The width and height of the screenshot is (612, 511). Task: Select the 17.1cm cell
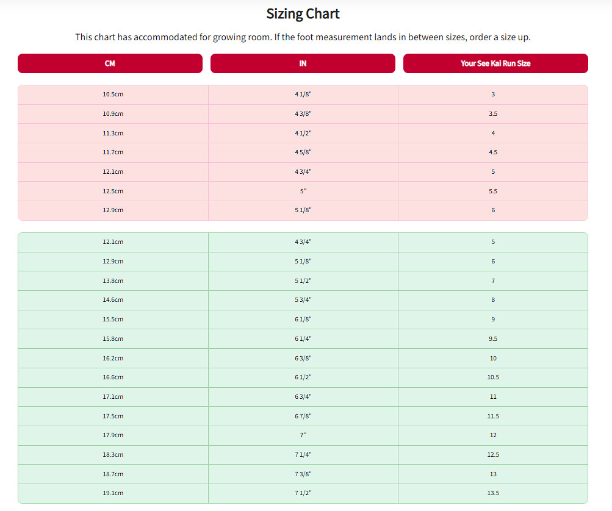pos(113,397)
